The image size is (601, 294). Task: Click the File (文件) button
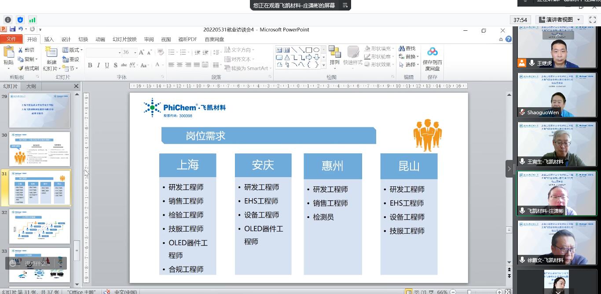pos(11,39)
